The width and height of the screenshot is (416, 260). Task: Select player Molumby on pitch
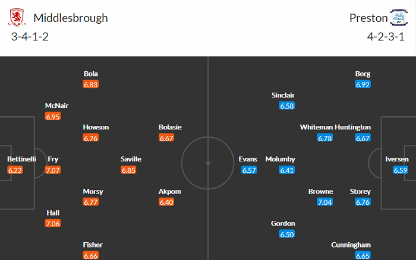[x=280, y=159]
